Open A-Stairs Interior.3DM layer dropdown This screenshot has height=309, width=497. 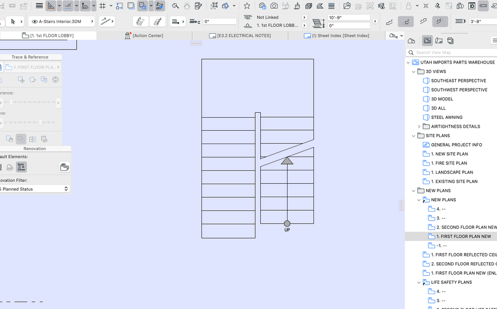(x=62, y=21)
